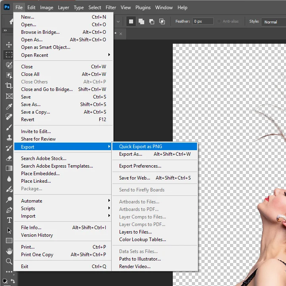The width and height of the screenshot is (286, 286).
Task: Choose Place Embedded...
Action: [x=64, y=174]
